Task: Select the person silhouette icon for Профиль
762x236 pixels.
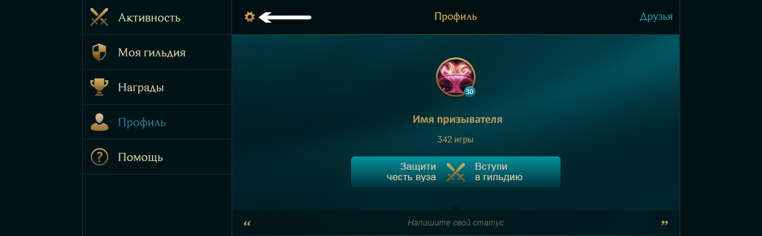Action: point(100,122)
